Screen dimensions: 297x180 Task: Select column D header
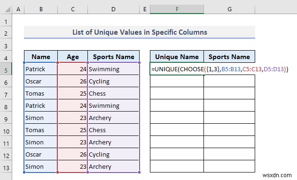coord(113,9)
